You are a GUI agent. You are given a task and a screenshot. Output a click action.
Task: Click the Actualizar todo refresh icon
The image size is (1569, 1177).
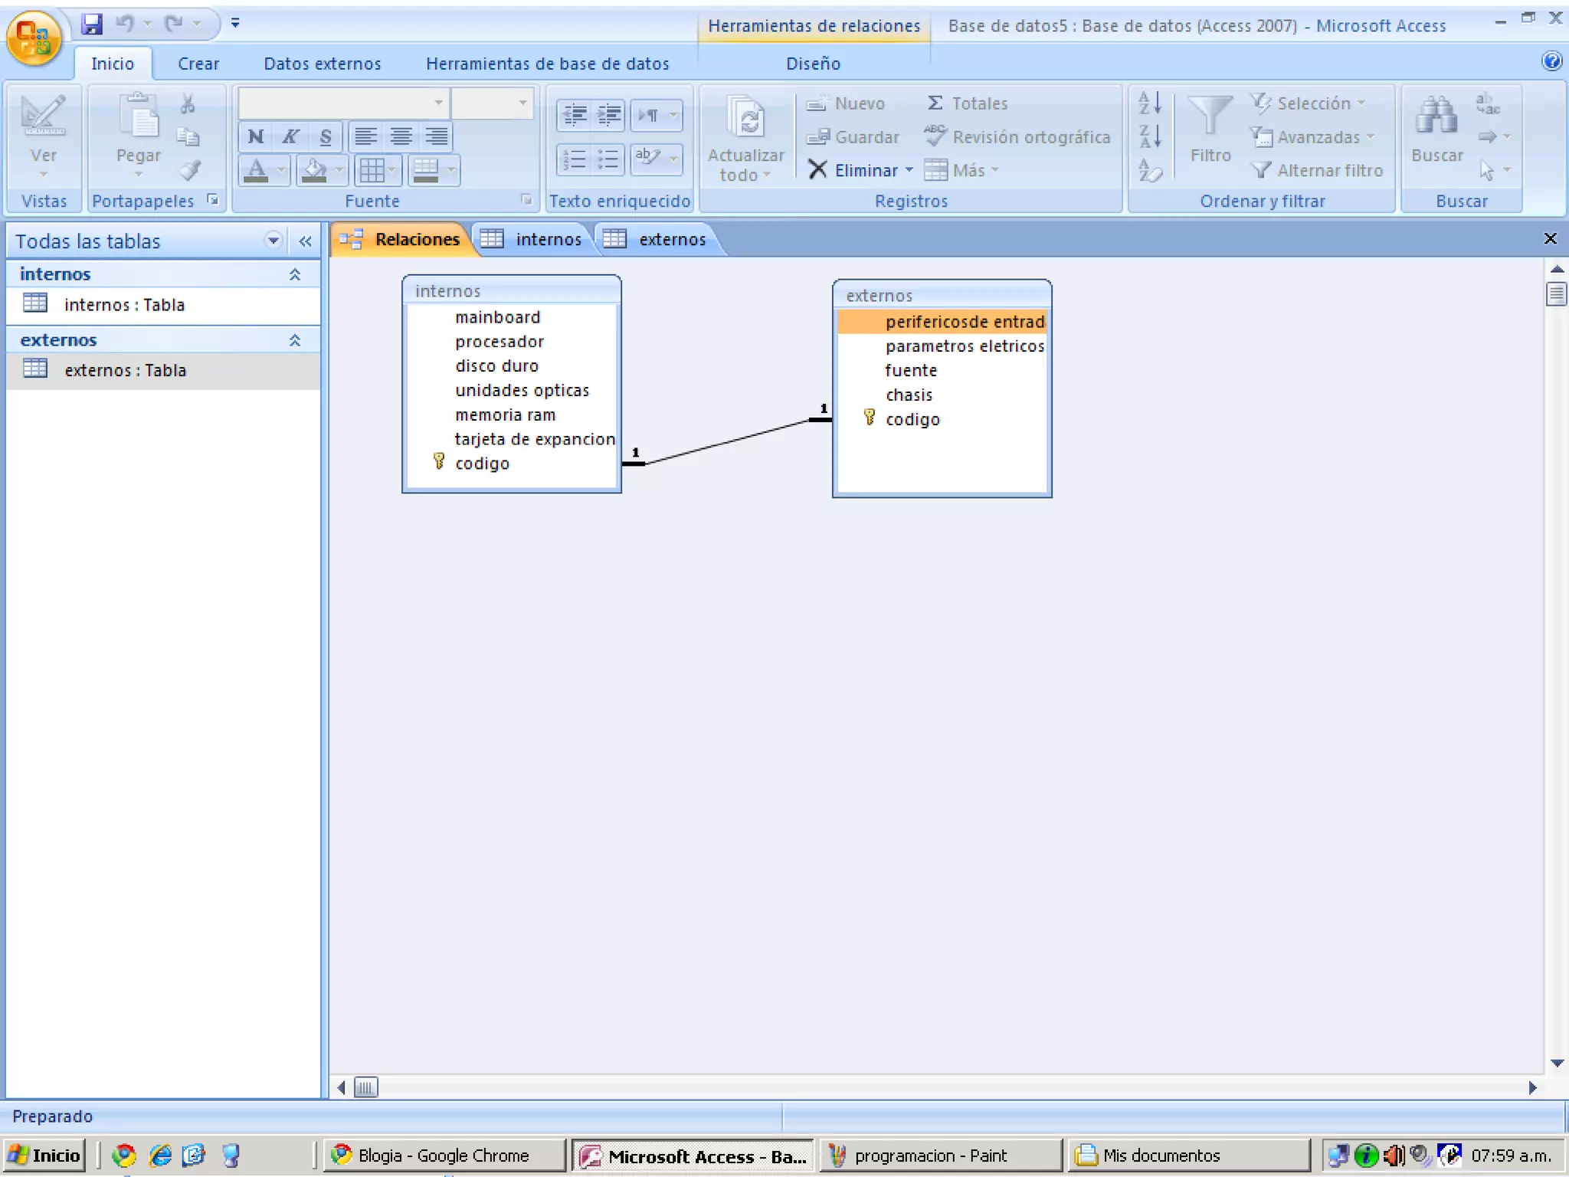(x=745, y=120)
